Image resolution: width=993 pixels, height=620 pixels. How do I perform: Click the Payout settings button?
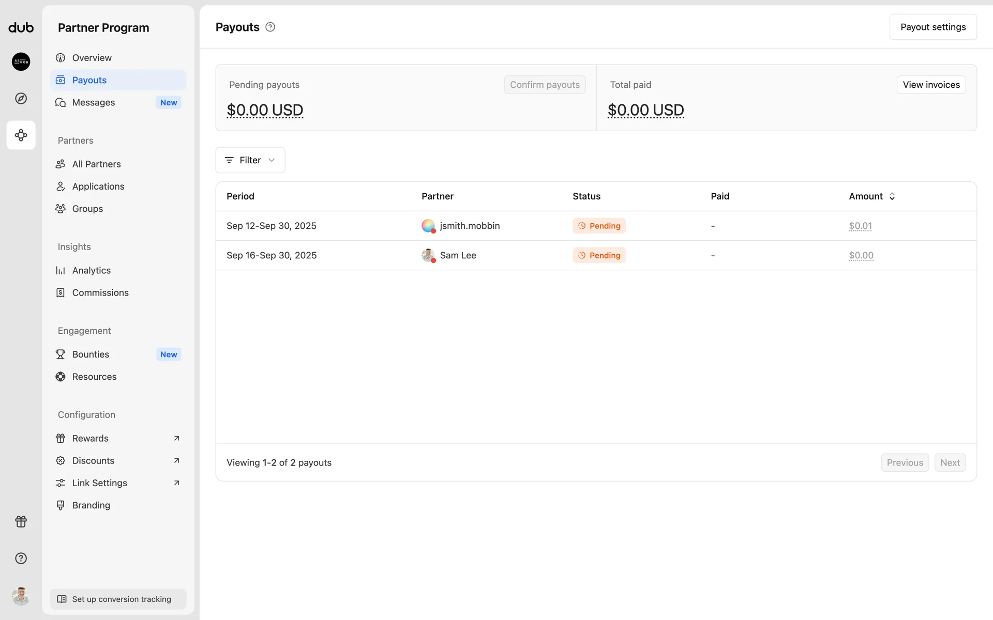pos(932,27)
